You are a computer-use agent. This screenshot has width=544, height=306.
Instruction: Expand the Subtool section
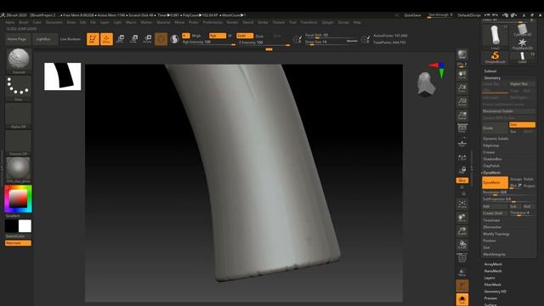tap(490, 71)
